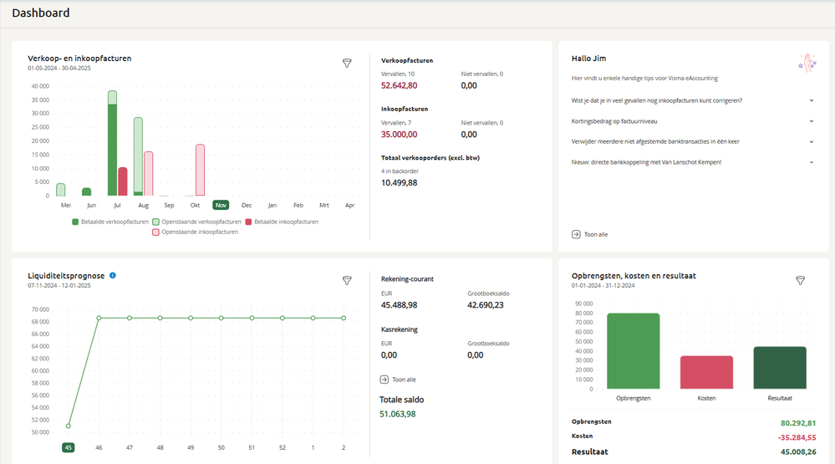Click the Kosten red bar
This screenshot has height=464, width=835.
pyautogui.click(x=706, y=372)
